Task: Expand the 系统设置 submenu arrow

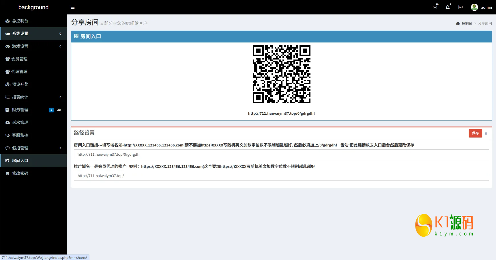Action: 60,34
